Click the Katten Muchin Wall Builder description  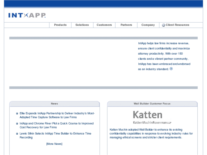[151, 133]
